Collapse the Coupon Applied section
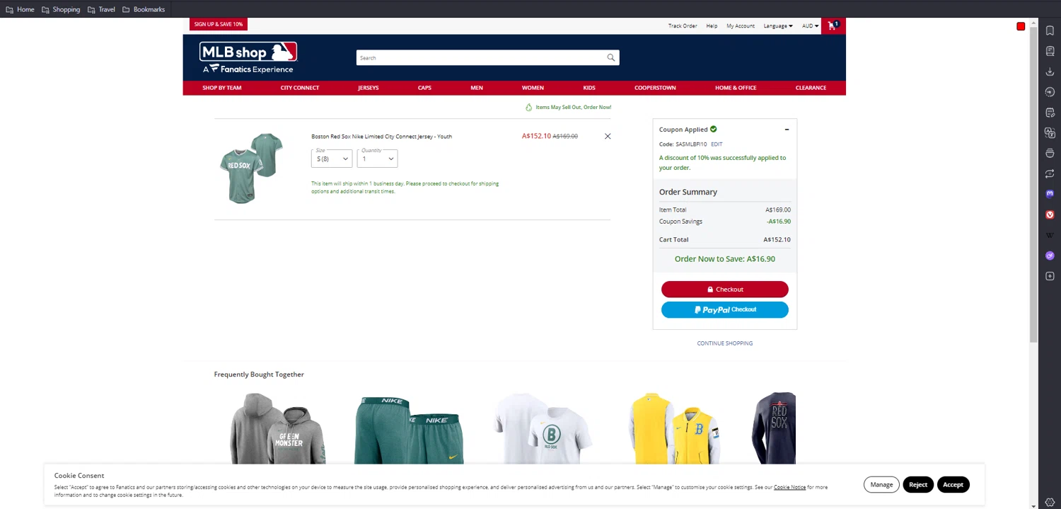Image resolution: width=1061 pixels, height=509 pixels. pos(787,130)
